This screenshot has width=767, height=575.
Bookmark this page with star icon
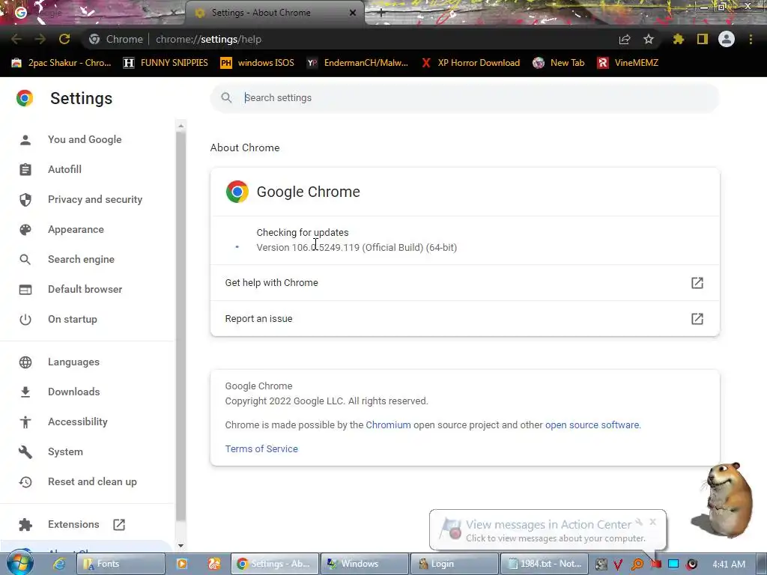[648, 39]
